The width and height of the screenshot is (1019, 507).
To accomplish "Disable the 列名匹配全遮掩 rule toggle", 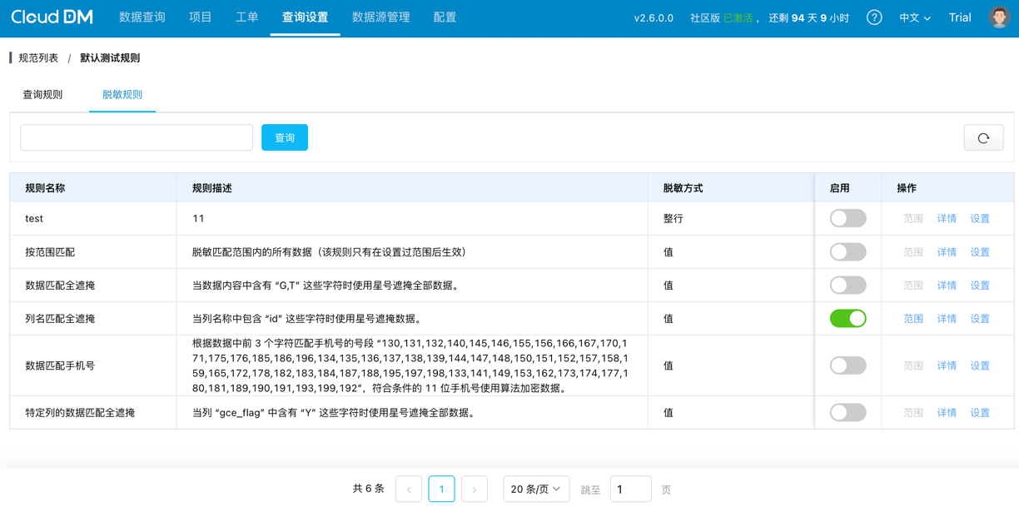I will 848,319.
